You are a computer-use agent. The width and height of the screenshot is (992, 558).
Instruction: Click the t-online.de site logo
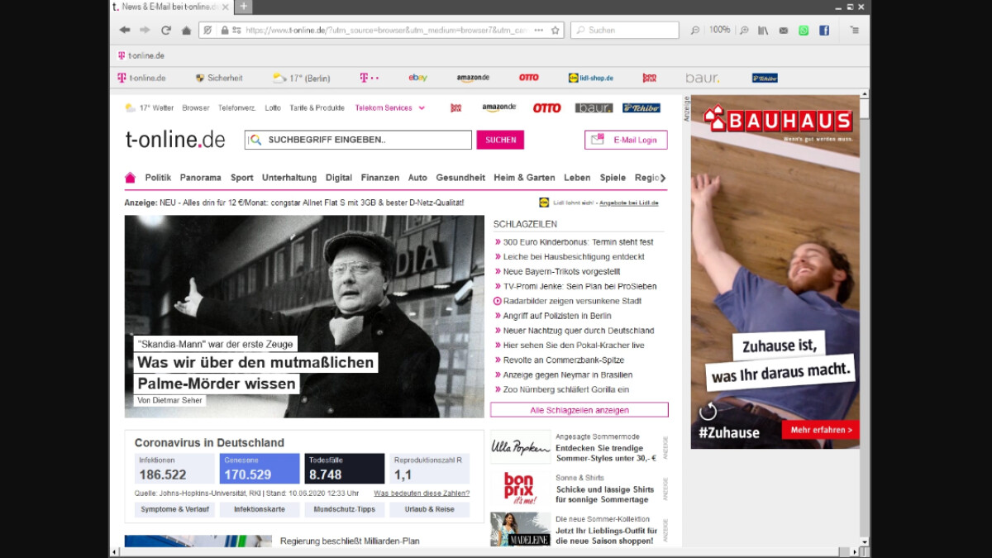point(175,139)
